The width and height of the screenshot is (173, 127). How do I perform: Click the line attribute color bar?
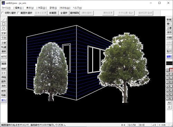(x=169, y=63)
